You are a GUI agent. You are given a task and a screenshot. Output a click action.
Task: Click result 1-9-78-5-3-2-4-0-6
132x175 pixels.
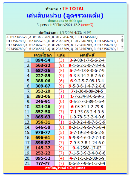pyautogui.click(x=87, y=117)
